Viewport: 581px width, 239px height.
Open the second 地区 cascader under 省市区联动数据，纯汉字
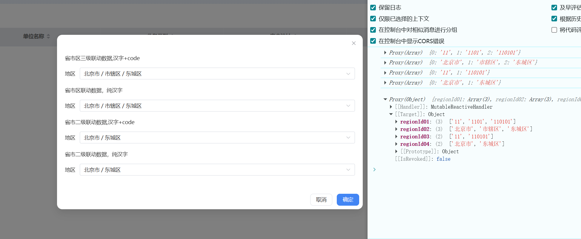217,106
